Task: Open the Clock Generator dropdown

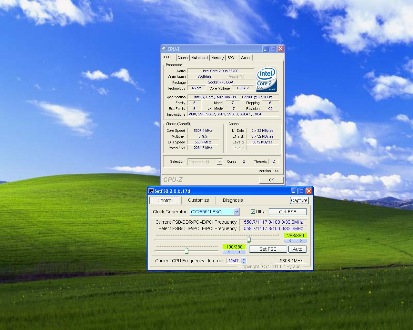Action: click(237, 212)
